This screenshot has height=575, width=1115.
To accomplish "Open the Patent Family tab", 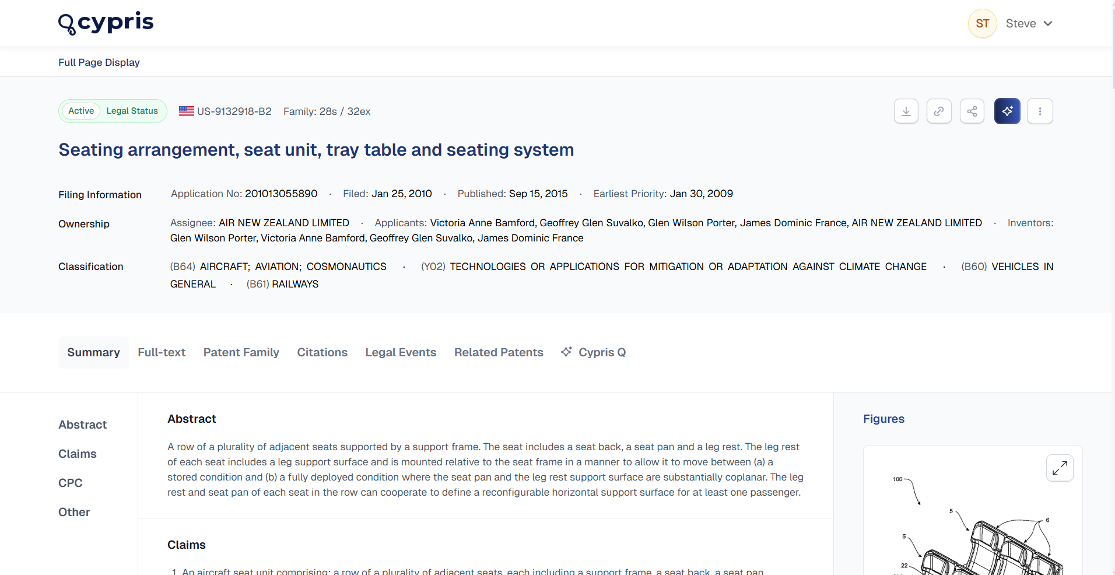I will 241,352.
